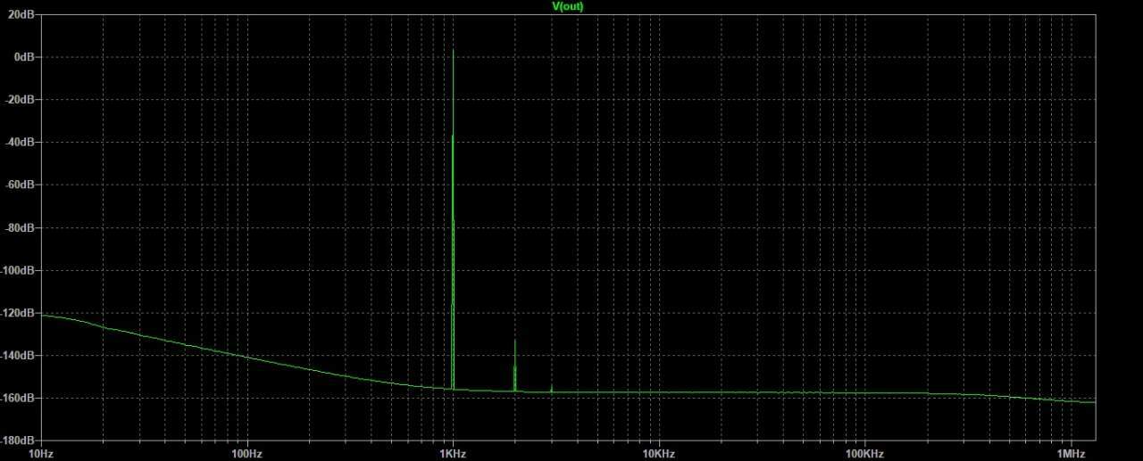Viewport: 1143px width, 461px height.
Task: Select the 20dB axis label
Action: click(x=22, y=14)
